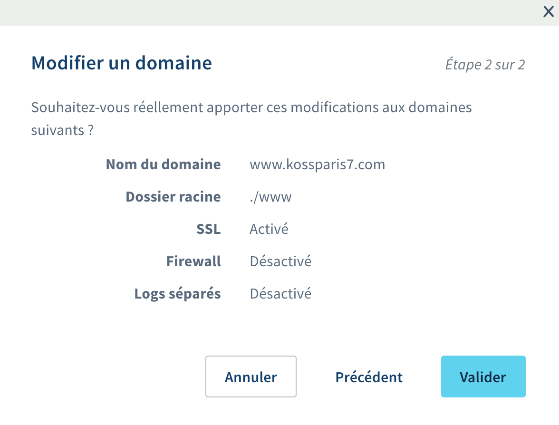The image size is (559, 425).
Task: Select the "Logs séparés" label
Action: click(177, 294)
